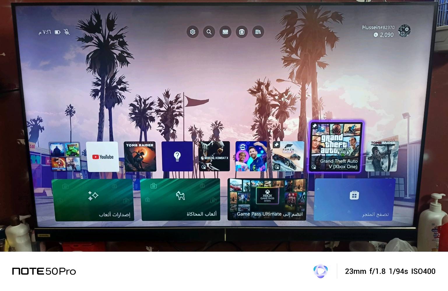The height and width of the screenshot is (291, 448).
Task: Open the Microsoft Store icon in top bar
Action: click(x=242, y=32)
